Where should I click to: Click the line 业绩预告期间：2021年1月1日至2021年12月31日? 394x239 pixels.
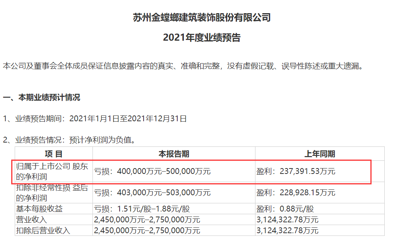click(95, 119)
